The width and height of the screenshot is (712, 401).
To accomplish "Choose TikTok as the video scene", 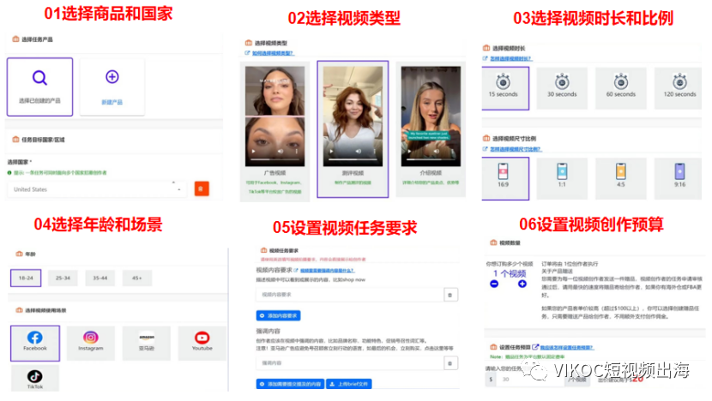I will (x=35, y=379).
